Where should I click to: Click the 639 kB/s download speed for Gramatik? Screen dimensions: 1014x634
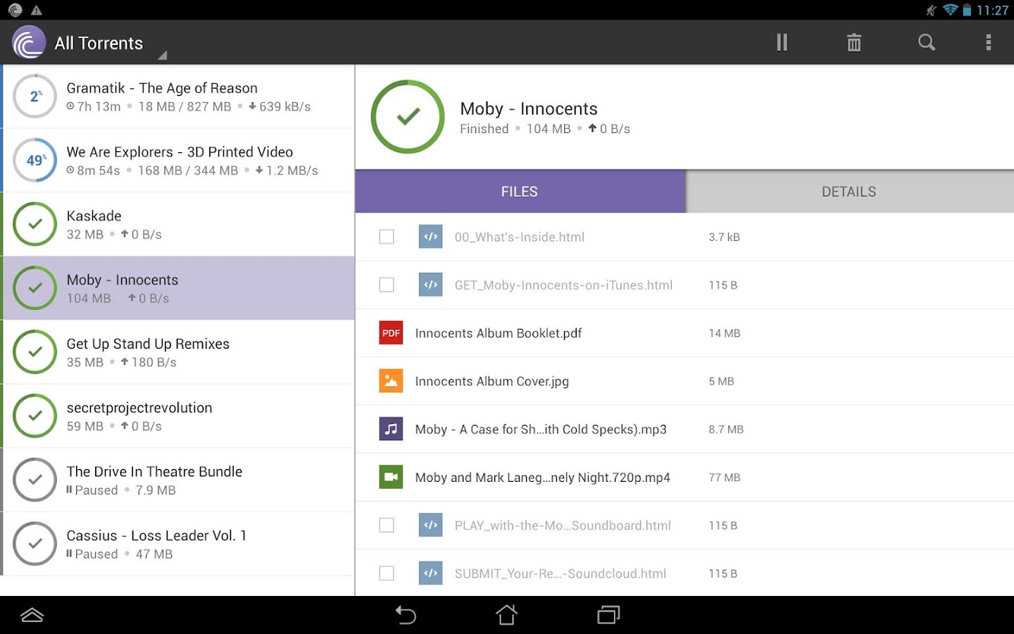click(x=280, y=106)
